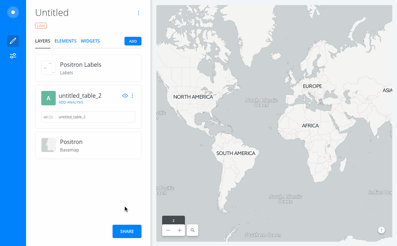Click the LINK privacy badge
This screenshot has width=397, height=246.
click(41, 26)
